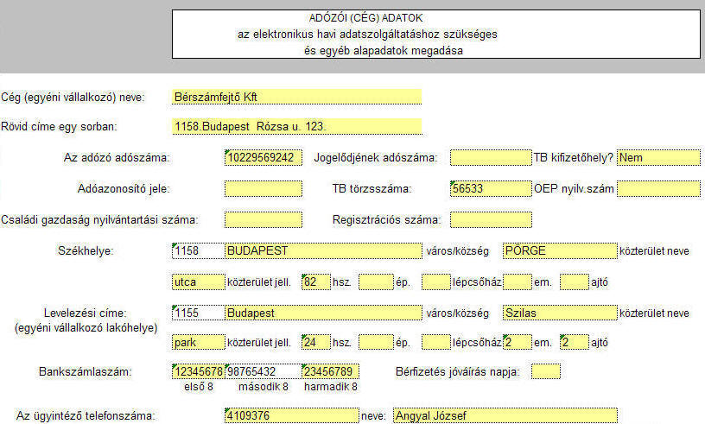This screenshot has height=424, width=705.
Task: Select the short address field '1158.Budapest Rózsa u. 123.'
Action: click(296, 126)
